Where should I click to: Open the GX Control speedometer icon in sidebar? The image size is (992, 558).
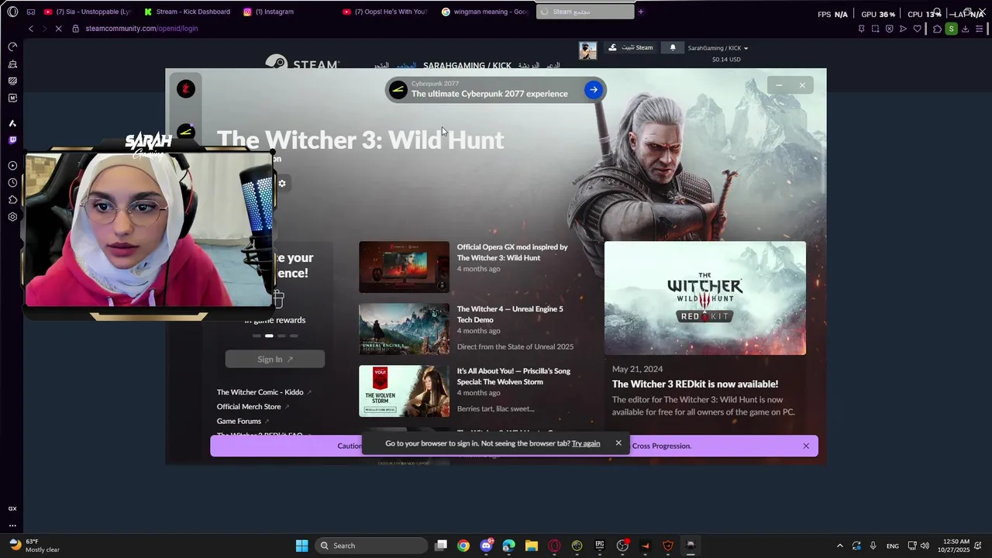point(12,47)
